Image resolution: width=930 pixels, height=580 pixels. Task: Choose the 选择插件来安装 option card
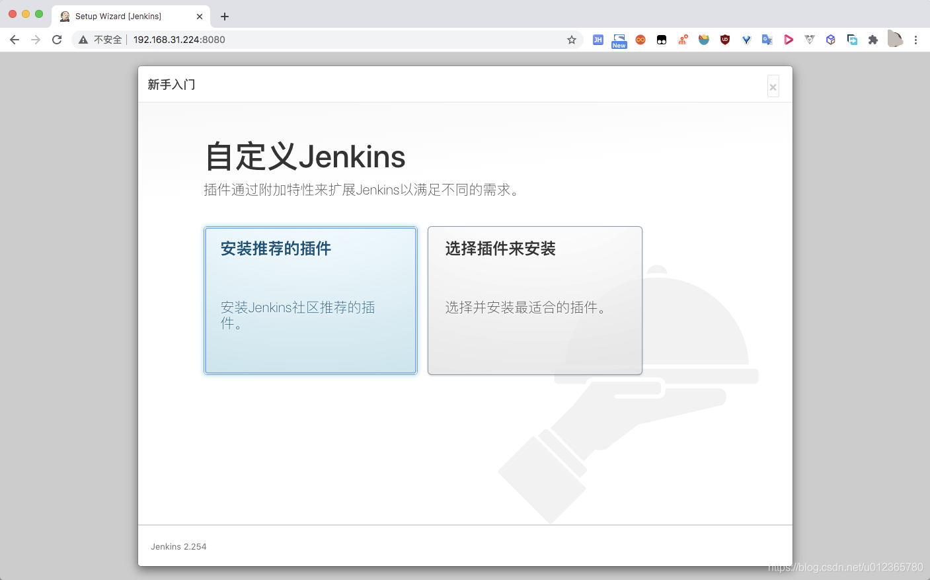pos(535,300)
